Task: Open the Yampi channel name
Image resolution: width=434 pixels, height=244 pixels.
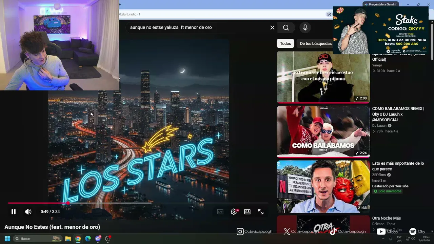Action: coord(377,65)
